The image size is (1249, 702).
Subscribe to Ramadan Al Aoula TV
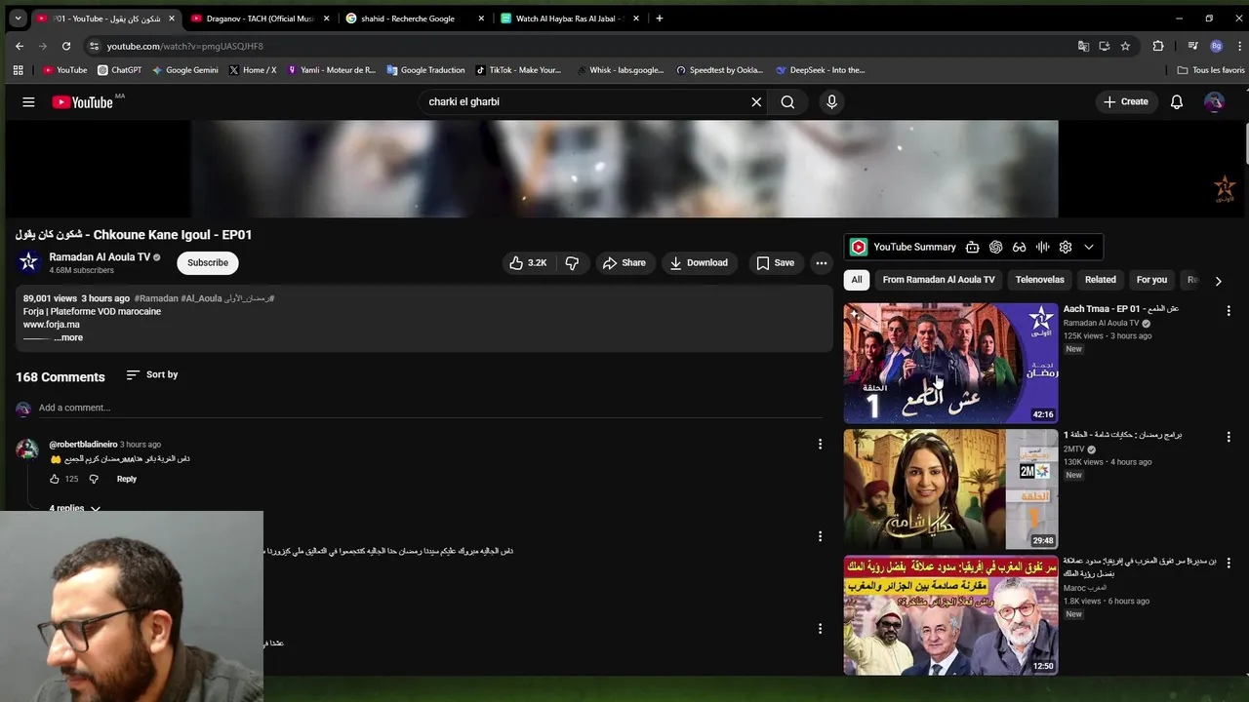(208, 262)
